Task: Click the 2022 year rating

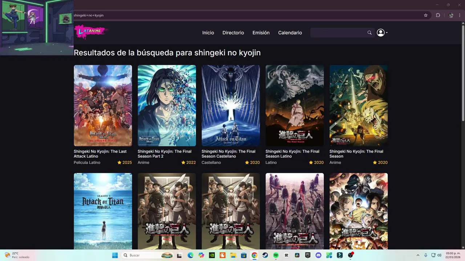Action: pos(189,162)
